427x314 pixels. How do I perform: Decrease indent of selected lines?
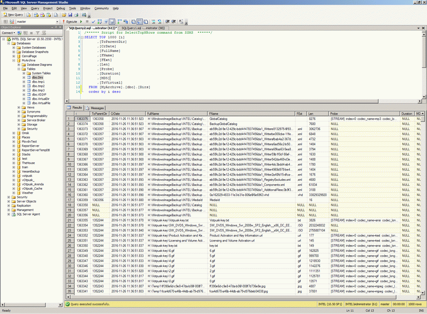pos(167,21)
